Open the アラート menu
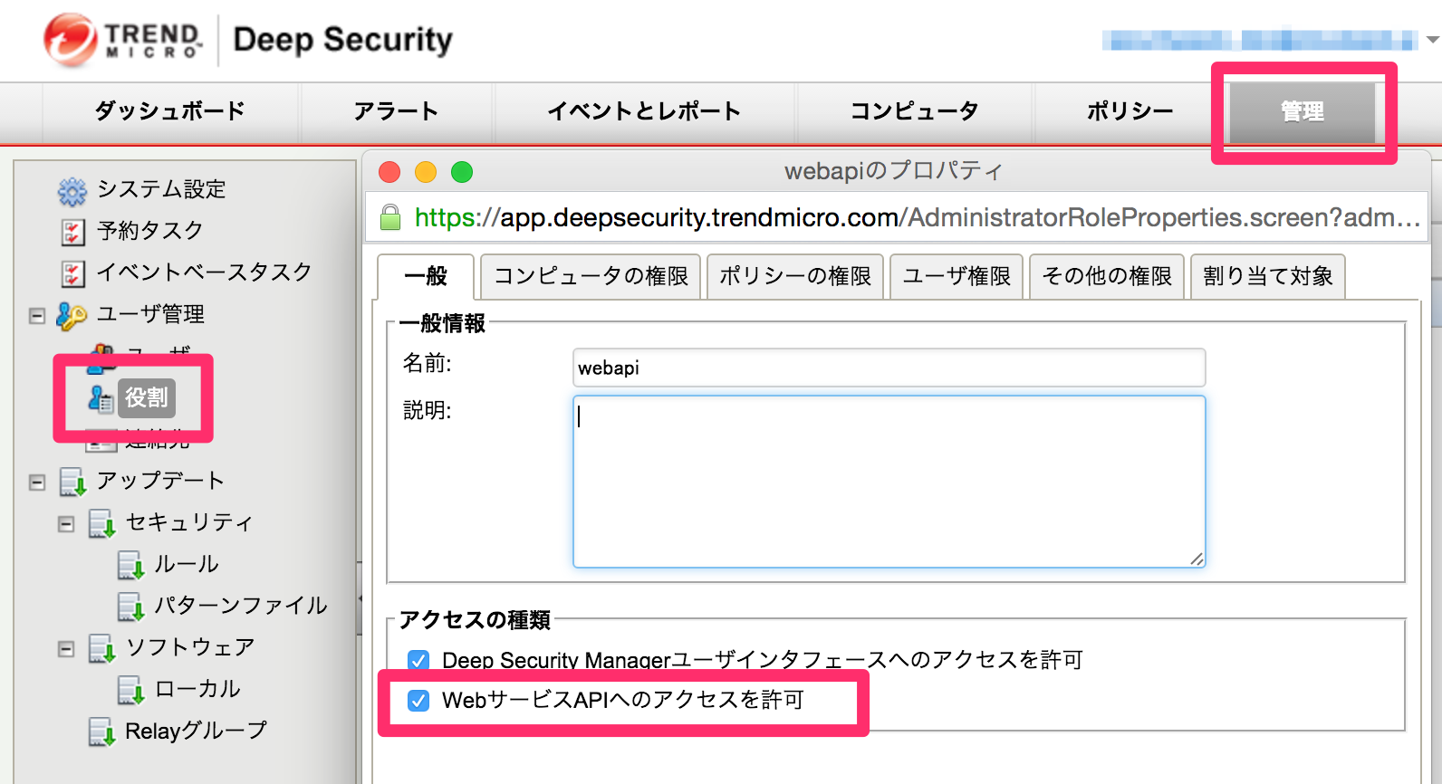The width and height of the screenshot is (1442, 784). pyautogui.click(x=396, y=111)
